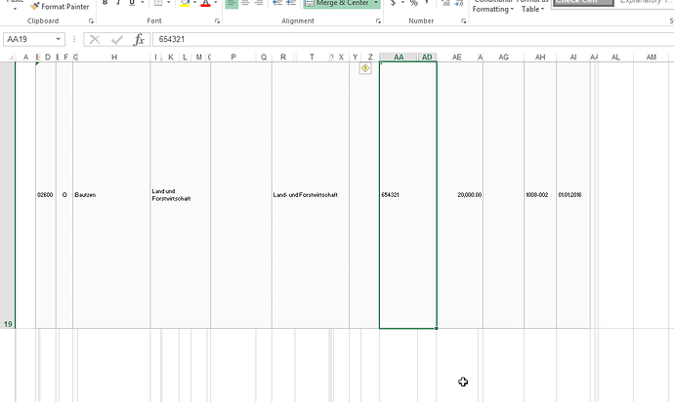Click the error warning smart tag icon
674x402 pixels.
point(365,68)
